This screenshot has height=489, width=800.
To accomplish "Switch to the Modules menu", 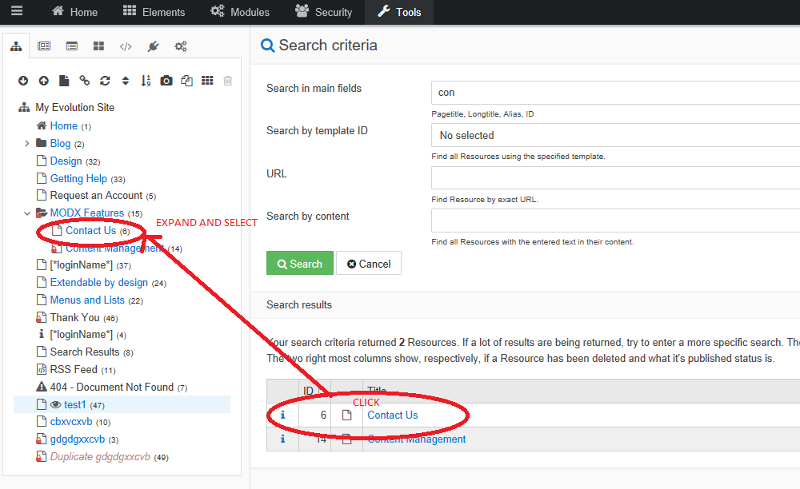I will point(239,12).
